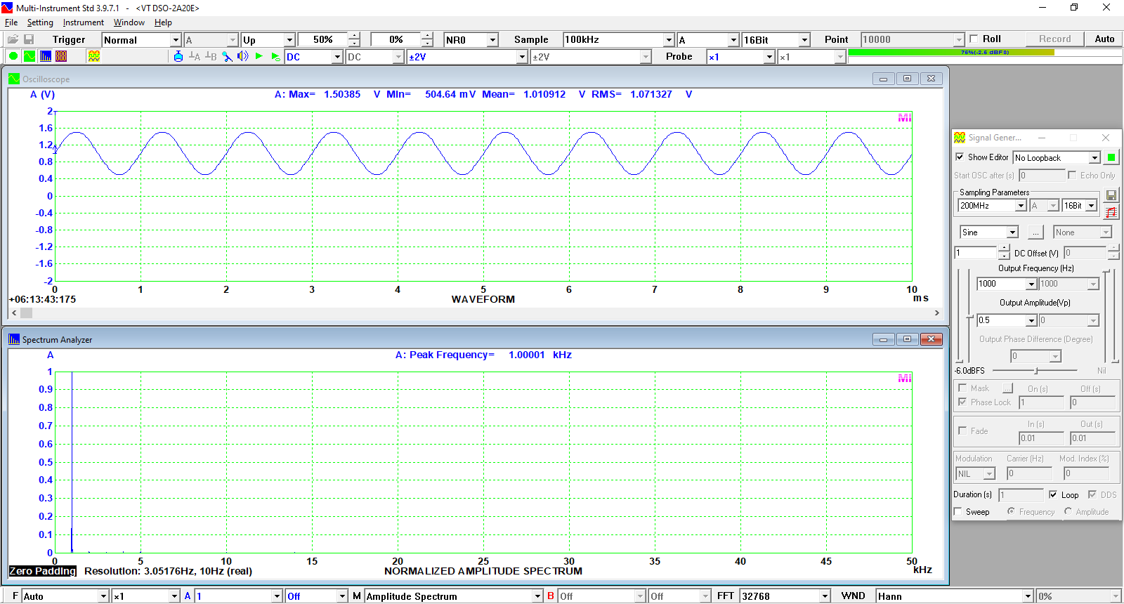Screen dimensions: 1124x604
Task: Click the Save disk icon in toolbar
Action: click(x=29, y=39)
